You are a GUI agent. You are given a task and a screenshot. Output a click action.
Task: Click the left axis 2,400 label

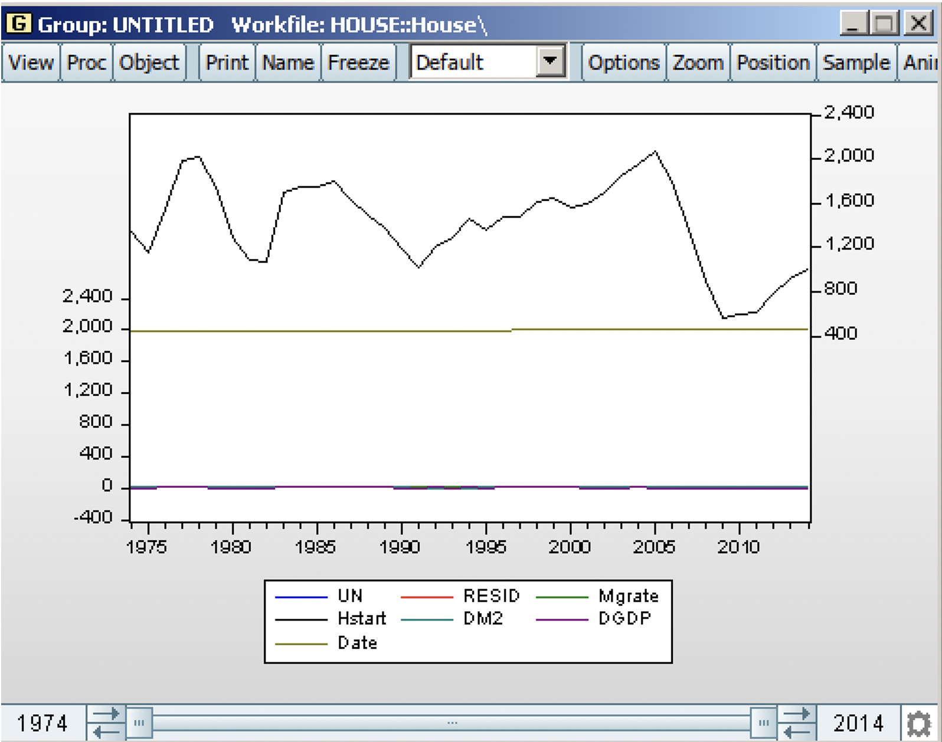(x=87, y=296)
